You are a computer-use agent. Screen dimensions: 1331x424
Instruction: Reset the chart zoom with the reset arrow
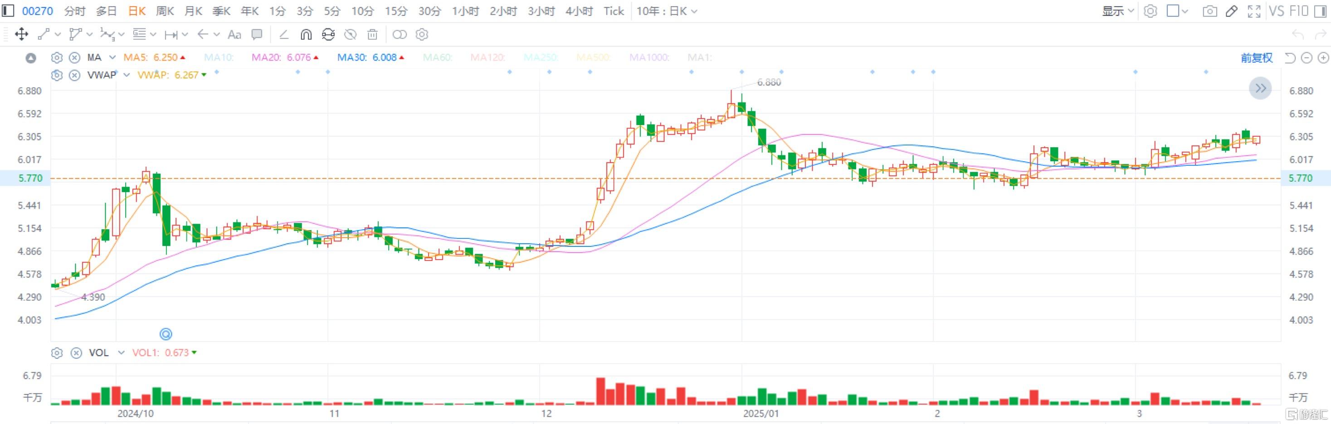click(1290, 58)
